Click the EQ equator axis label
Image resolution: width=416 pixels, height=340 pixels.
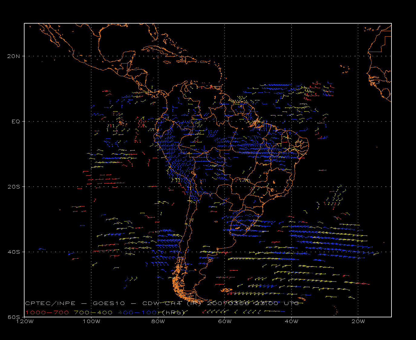16,121
